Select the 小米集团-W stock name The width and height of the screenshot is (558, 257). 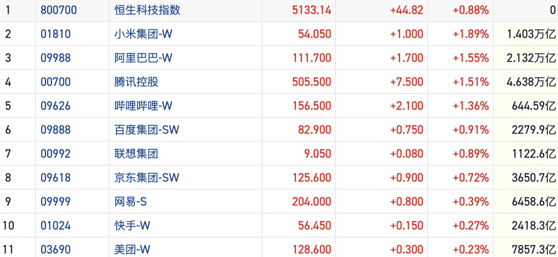(x=143, y=34)
